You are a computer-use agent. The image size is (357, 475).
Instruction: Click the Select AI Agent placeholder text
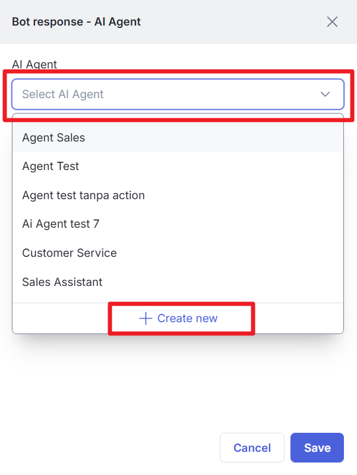click(63, 94)
